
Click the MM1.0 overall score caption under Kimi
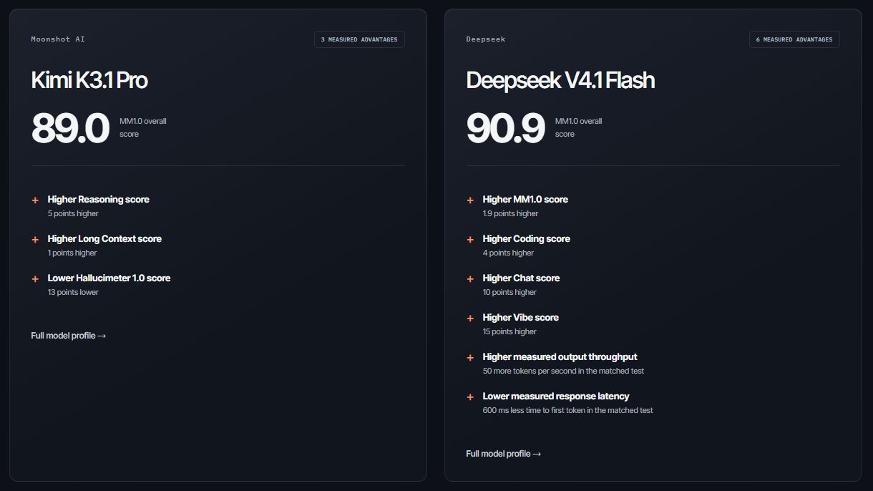(x=143, y=128)
